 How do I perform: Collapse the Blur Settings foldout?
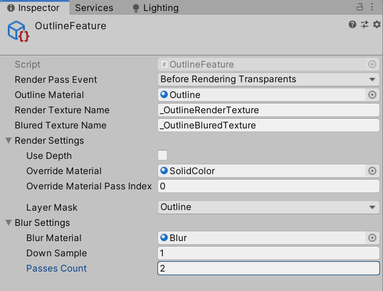tap(9, 223)
